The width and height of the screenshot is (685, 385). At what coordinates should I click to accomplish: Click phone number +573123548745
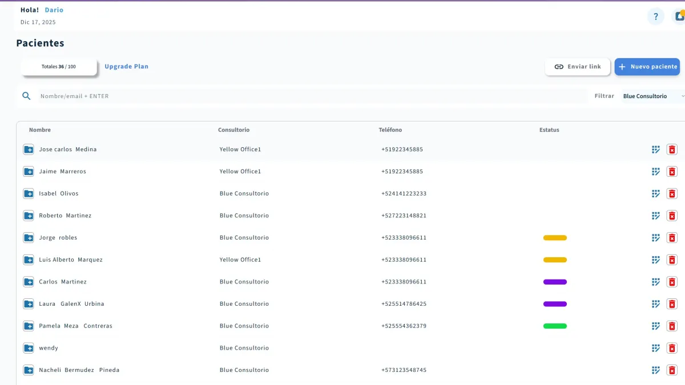(404, 370)
